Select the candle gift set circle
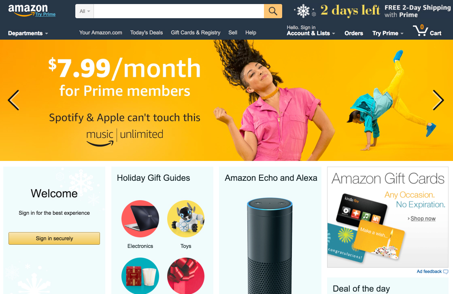Image resolution: width=453 pixels, height=294 pixels. (140, 276)
